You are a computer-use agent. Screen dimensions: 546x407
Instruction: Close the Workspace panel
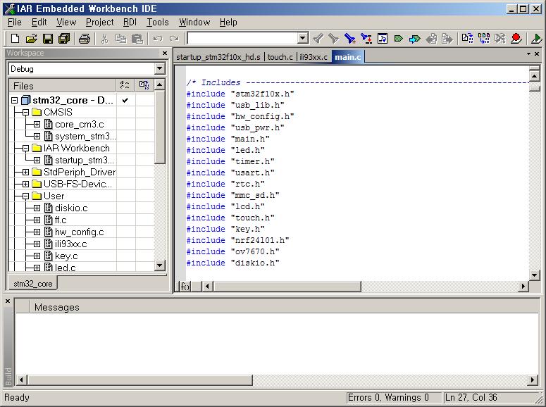point(165,53)
